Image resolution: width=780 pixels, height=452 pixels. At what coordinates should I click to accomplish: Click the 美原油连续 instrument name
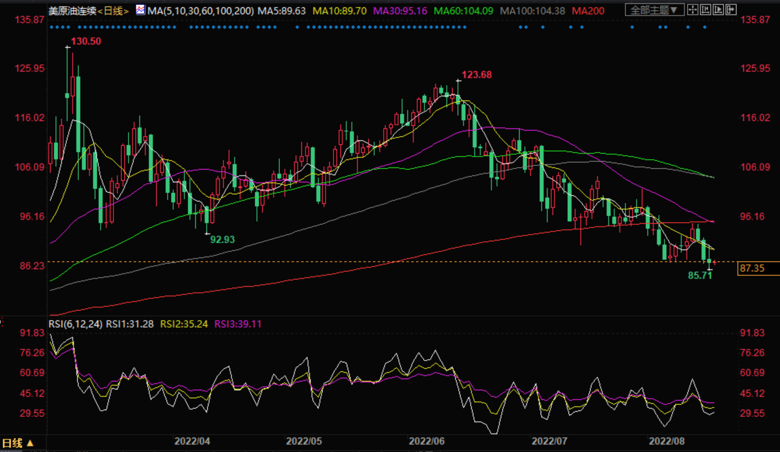click(72, 11)
